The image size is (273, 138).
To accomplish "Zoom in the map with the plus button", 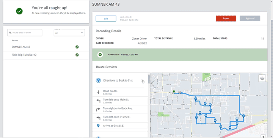I will (x=263, y=136).
